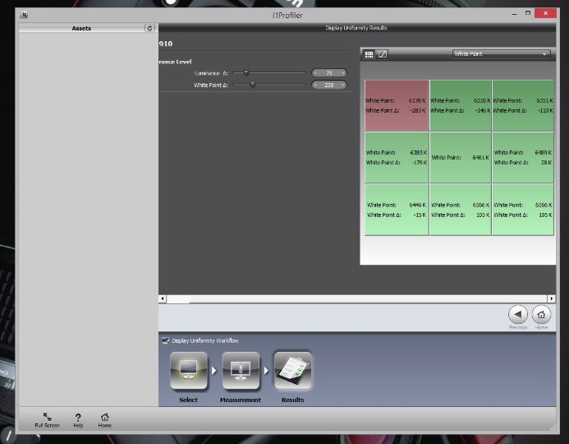The width and height of the screenshot is (569, 444).
Task: Go to Previous step button
Action: pos(518,315)
